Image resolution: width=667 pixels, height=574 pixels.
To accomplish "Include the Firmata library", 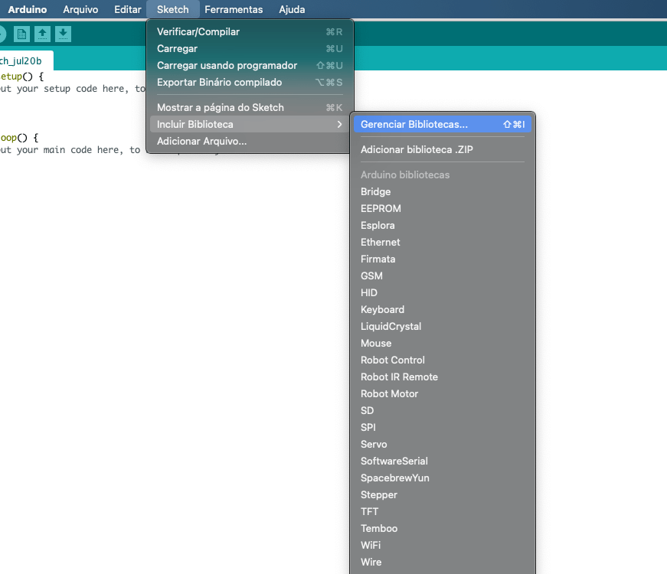I will pos(443,259).
